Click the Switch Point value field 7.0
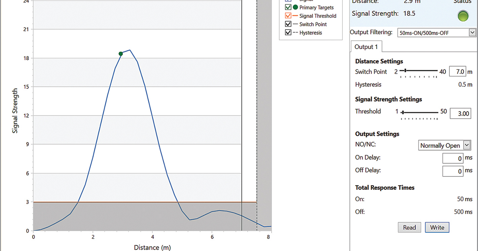This screenshot has height=251, width=478. pyautogui.click(x=457, y=72)
